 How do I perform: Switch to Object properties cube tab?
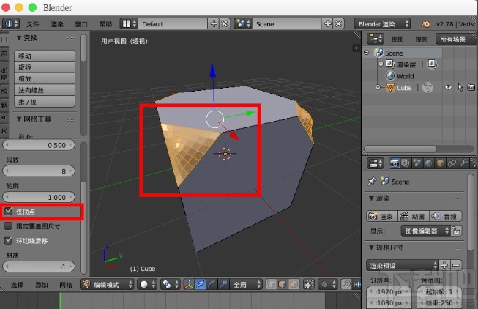[x=440, y=163]
